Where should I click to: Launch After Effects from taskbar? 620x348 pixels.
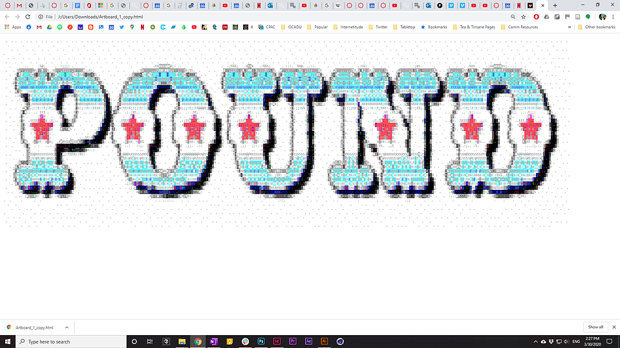click(308, 342)
